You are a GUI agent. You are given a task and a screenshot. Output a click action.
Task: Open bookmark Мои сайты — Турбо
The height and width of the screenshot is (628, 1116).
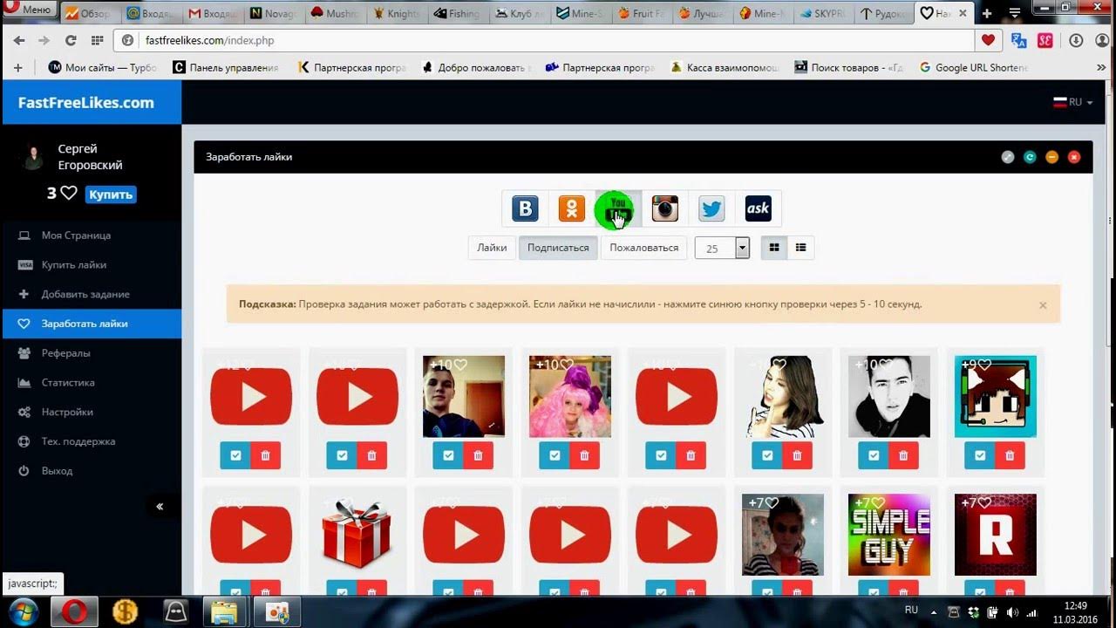(x=103, y=67)
